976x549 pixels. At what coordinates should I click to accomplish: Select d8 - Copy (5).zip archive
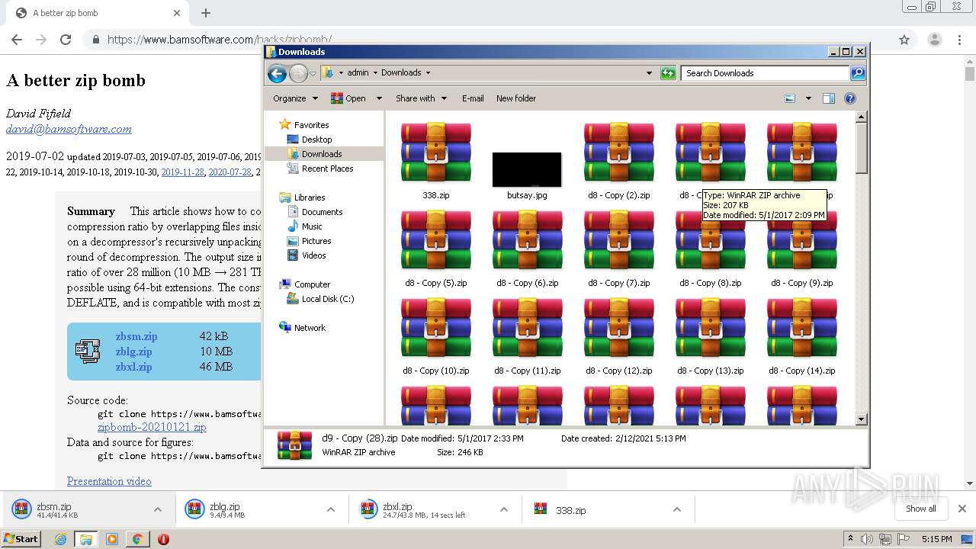(436, 249)
